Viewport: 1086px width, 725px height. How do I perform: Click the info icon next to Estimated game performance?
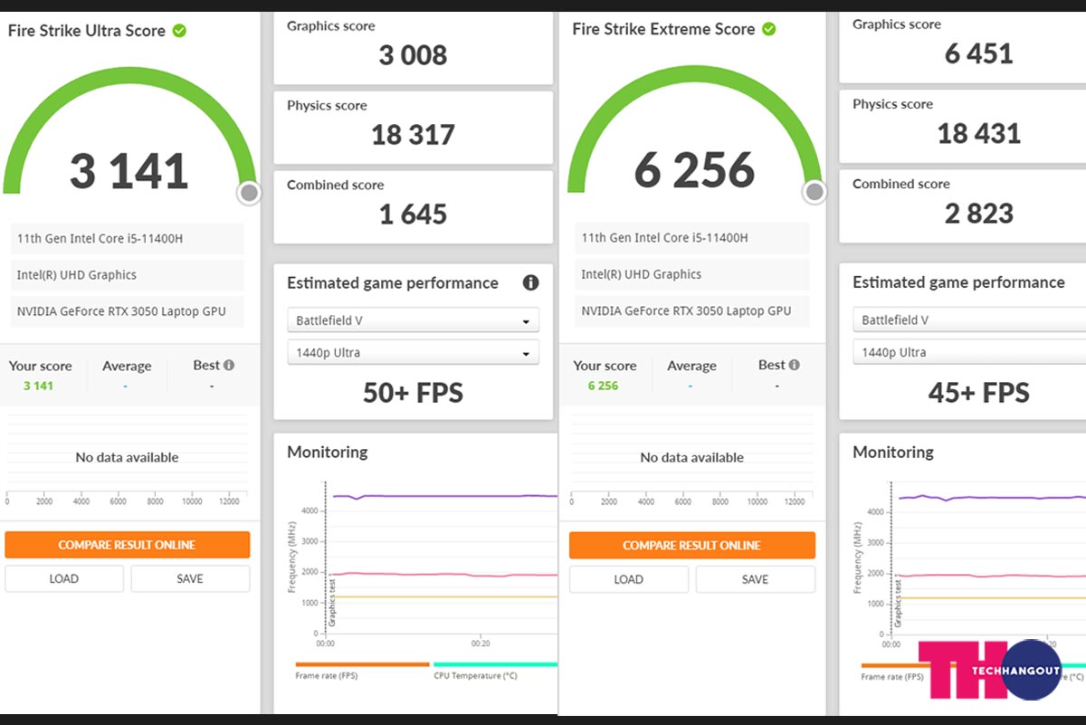pyautogui.click(x=531, y=282)
